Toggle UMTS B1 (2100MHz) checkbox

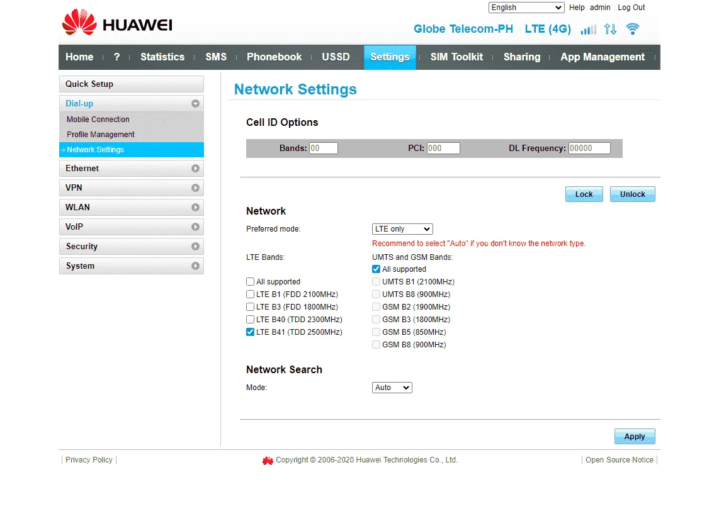coord(376,281)
